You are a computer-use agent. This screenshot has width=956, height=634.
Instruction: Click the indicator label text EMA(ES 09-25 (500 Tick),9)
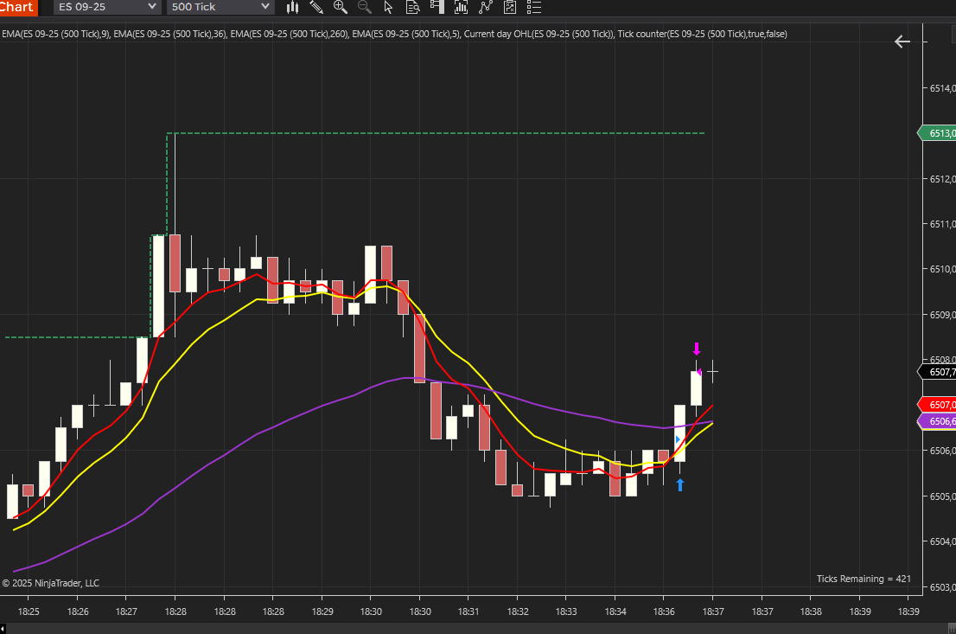[56, 35]
